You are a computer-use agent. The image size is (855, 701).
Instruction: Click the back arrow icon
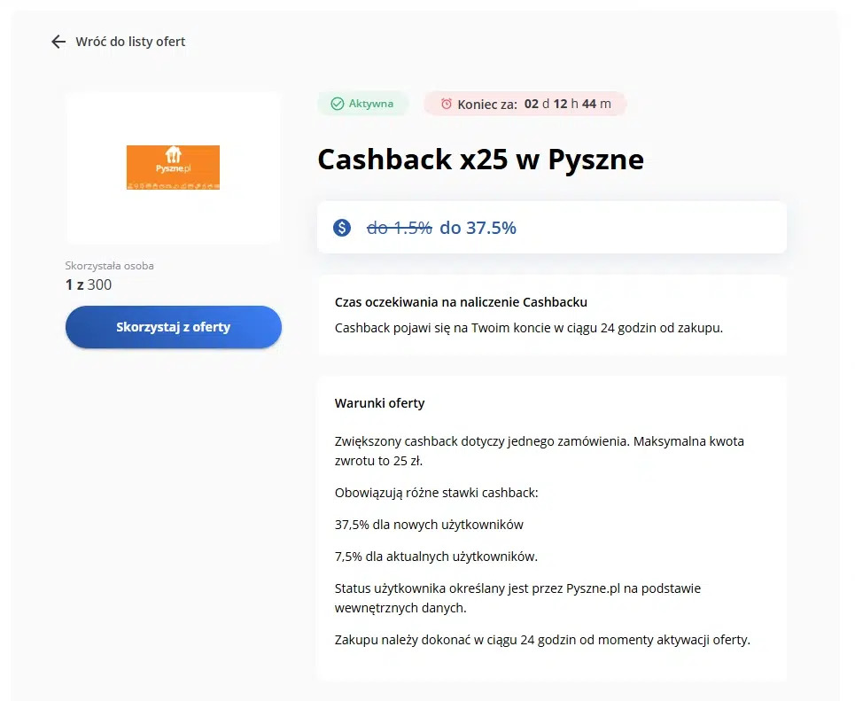click(x=58, y=42)
